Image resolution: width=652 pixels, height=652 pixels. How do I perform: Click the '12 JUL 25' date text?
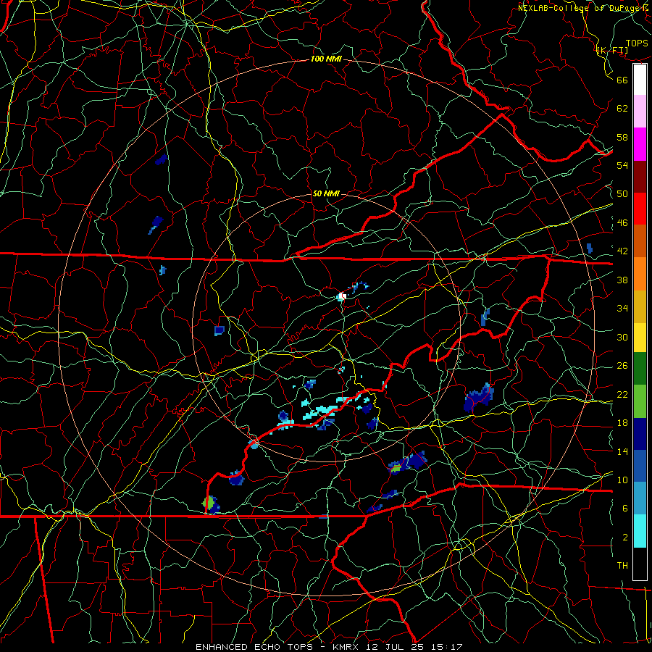click(x=393, y=647)
